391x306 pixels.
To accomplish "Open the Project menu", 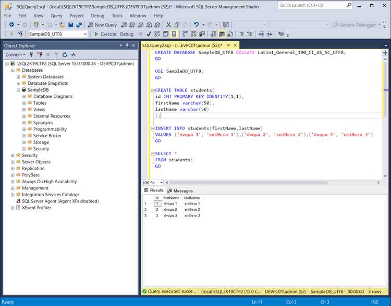I will (x=77, y=16).
